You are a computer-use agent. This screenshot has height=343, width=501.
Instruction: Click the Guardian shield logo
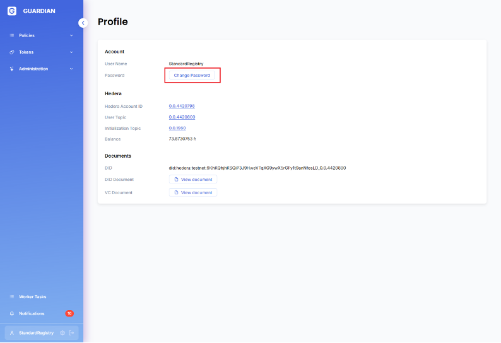(x=12, y=11)
